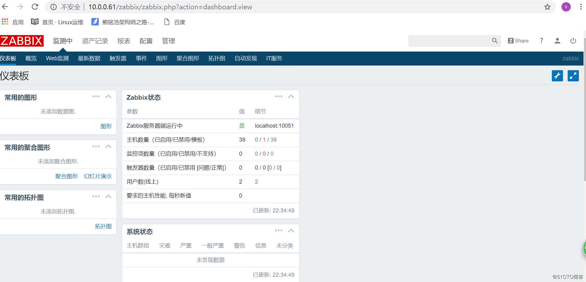The height and width of the screenshot is (282, 586).
Task: Select the 聚合图形 submenu tab
Action: (x=188, y=58)
